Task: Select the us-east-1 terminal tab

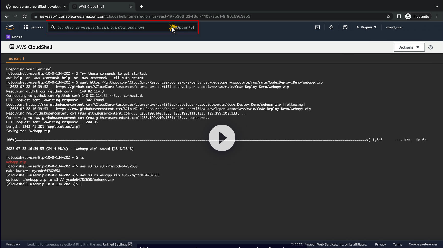Action: [16, 59]
